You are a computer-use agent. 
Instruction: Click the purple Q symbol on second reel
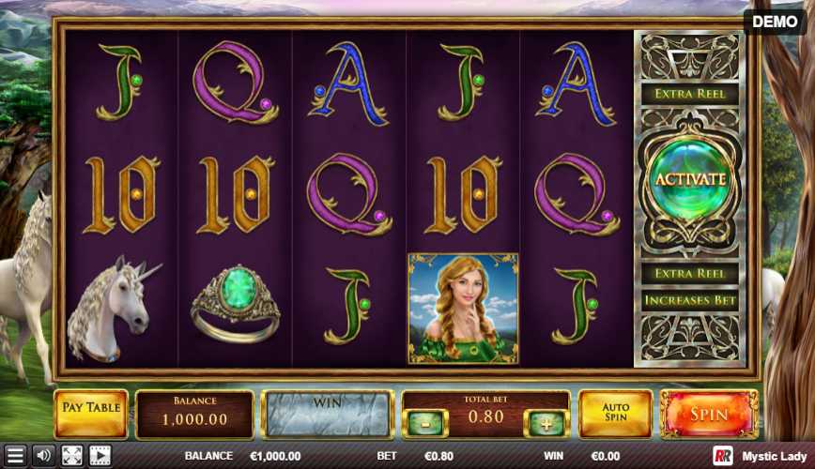point(235,83)
